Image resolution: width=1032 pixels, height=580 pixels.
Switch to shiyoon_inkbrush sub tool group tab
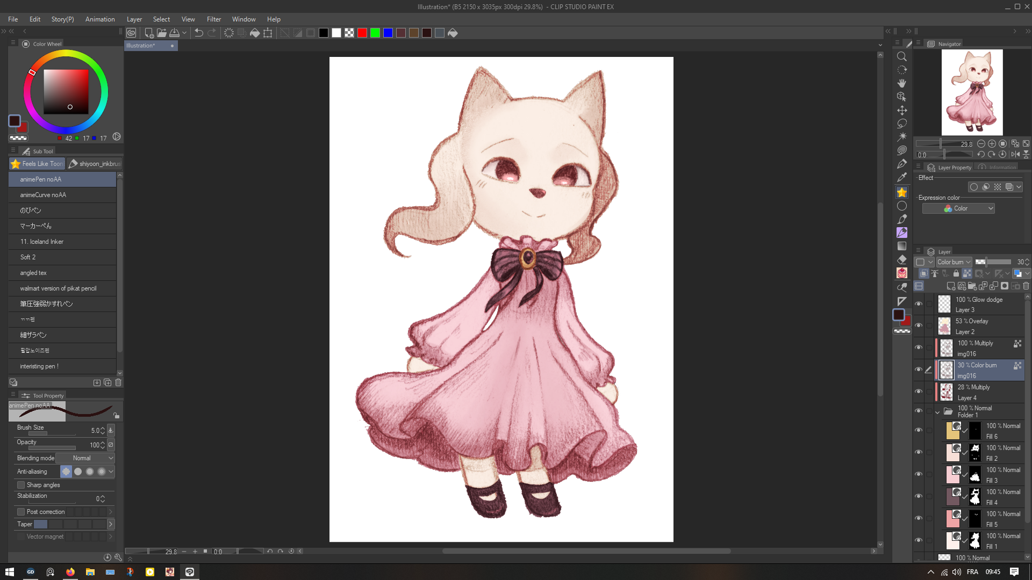point(95,164)
